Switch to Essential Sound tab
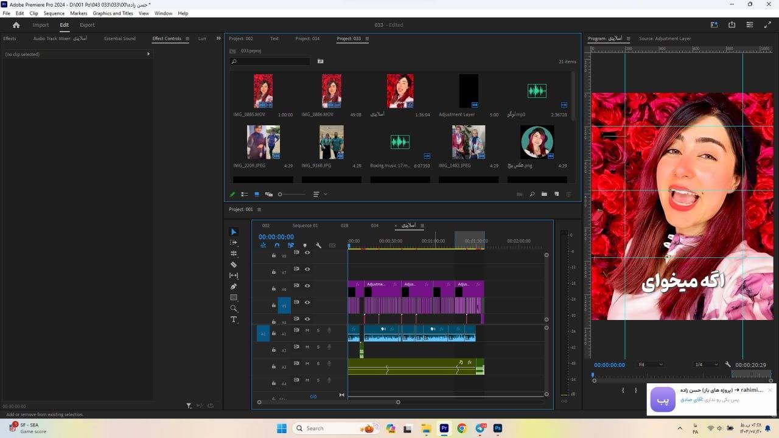Viewport: 779px width, 438px height. [120, 38]
